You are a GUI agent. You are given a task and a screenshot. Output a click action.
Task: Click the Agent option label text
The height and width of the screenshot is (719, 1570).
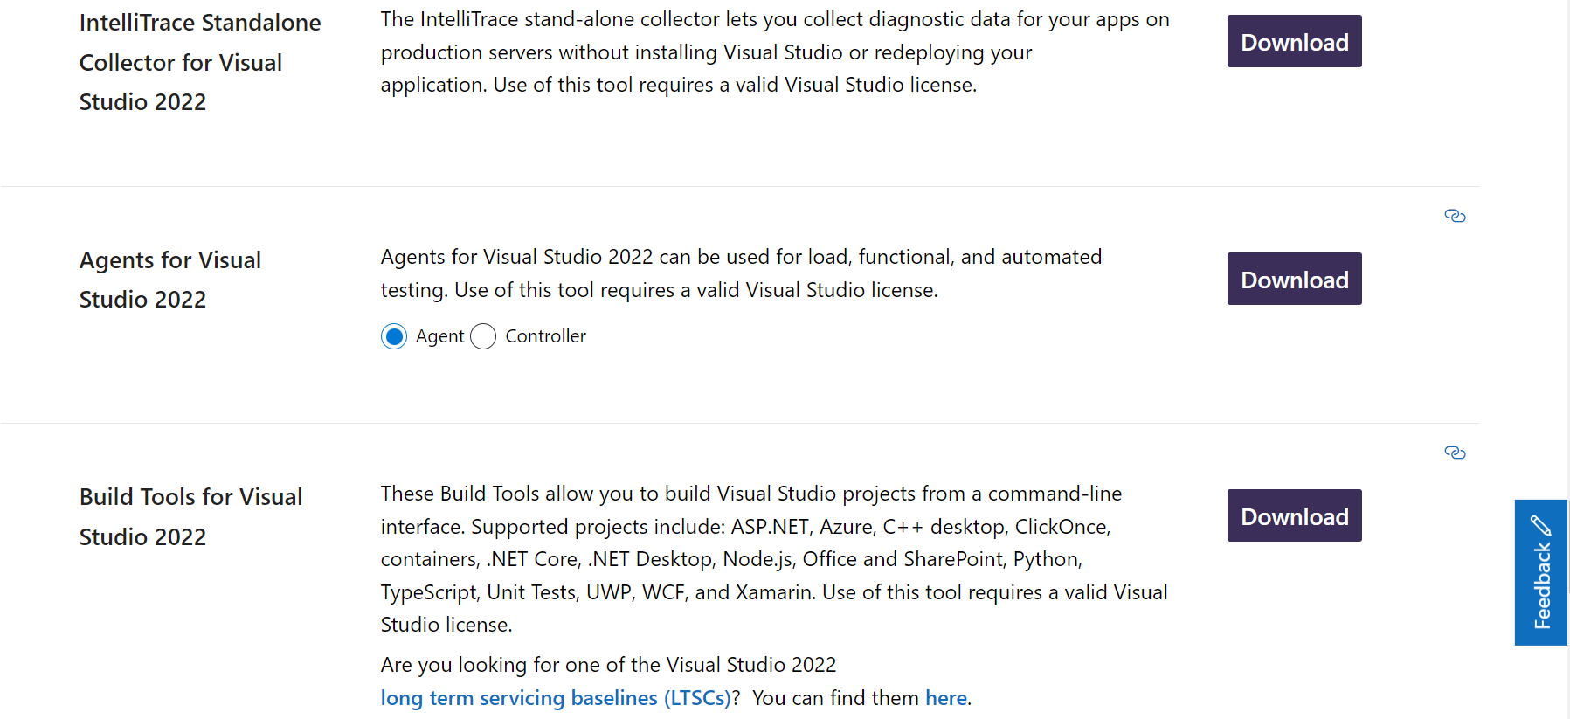[x=439, y=336]
